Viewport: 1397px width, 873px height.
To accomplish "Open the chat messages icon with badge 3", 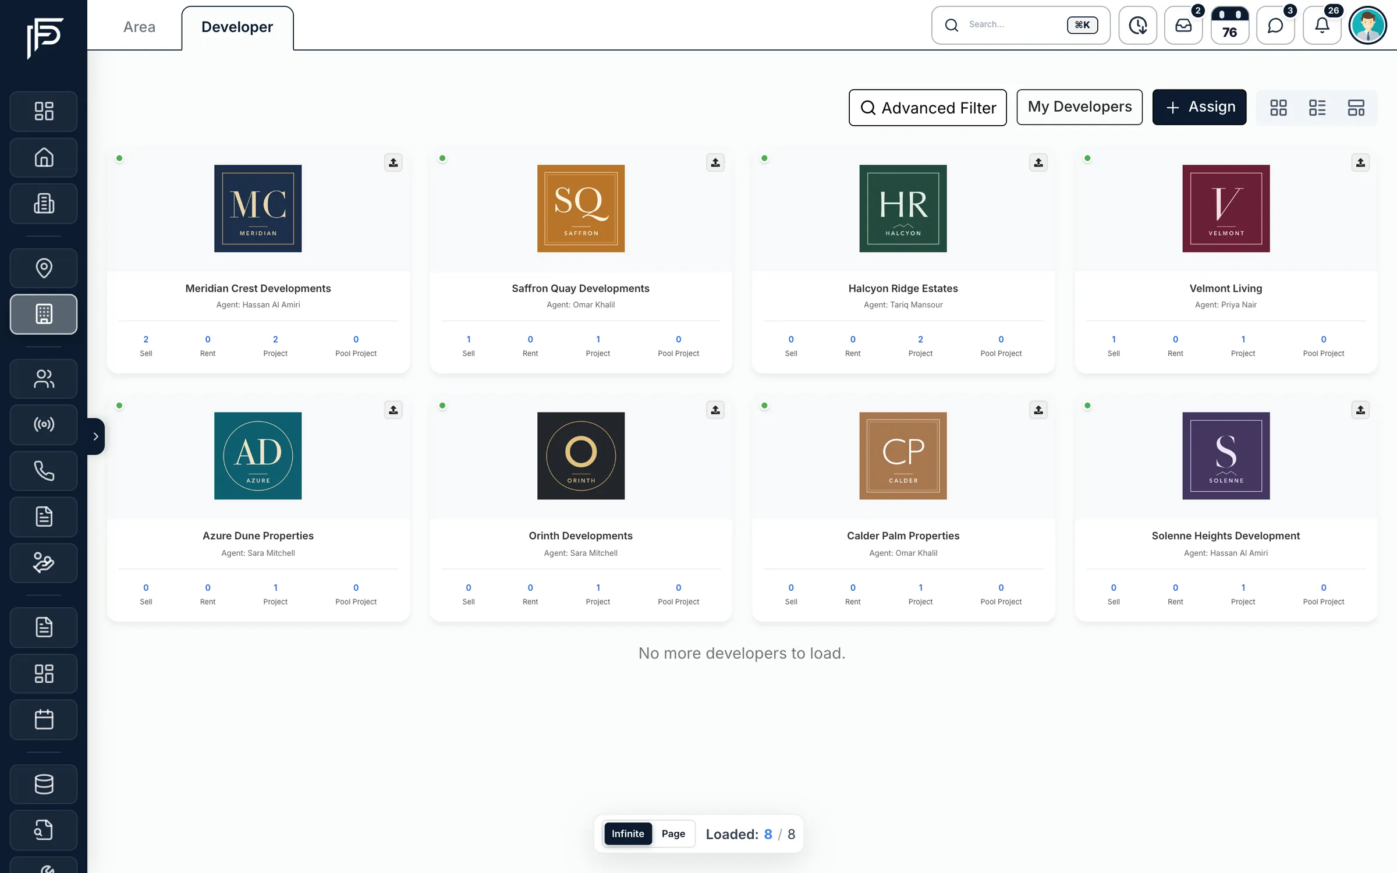I will [1275, 25].
